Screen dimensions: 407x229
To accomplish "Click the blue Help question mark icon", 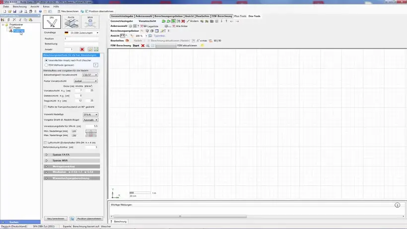I will point(40,11).
